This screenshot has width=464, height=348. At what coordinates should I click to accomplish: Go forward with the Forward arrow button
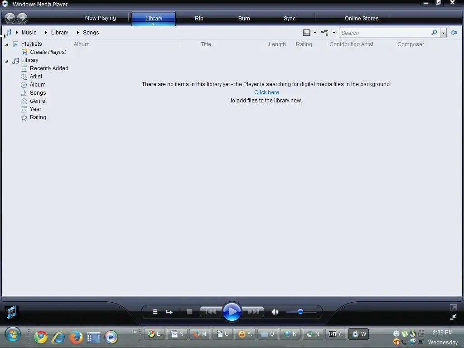(x=22, y=18)
